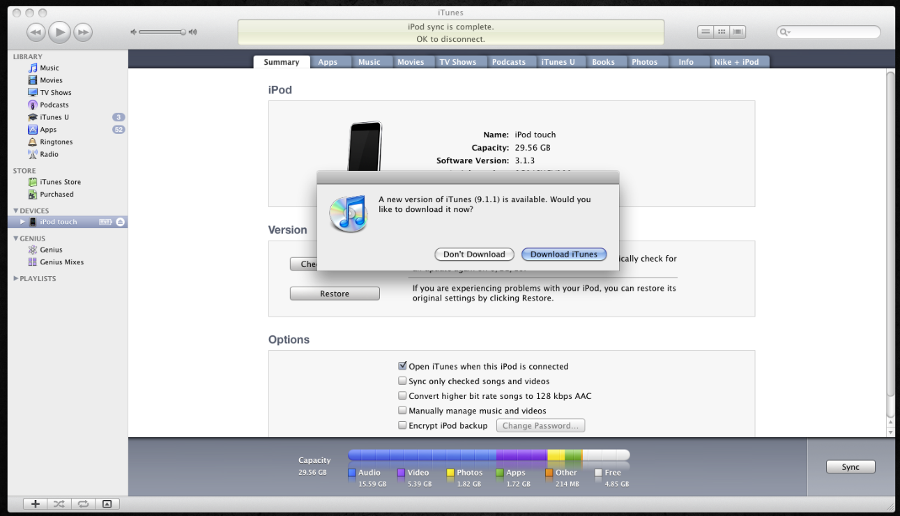The height and width of the screenshot is (516, 900).
Task: Open the Books tab
Action: click(x=604, y=62)
